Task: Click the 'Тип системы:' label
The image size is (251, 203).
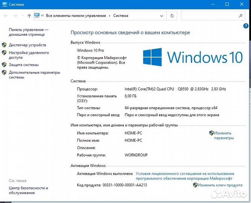Action: [89, 108]
